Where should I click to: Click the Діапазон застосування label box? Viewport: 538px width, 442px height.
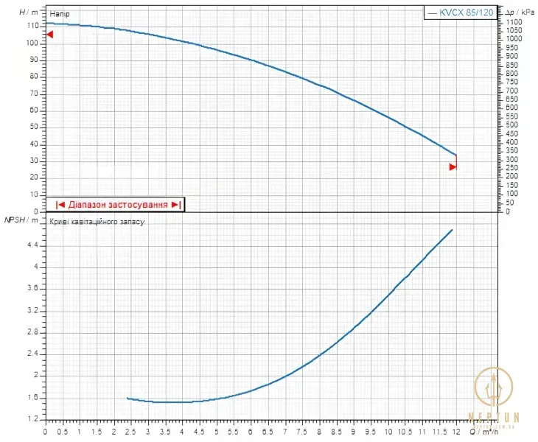point(115,205)
